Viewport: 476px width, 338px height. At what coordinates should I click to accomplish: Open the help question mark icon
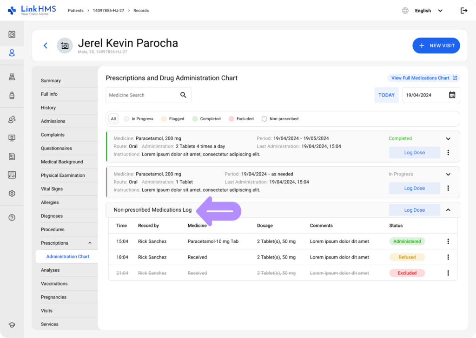pyautogui.click(x=12, y=217)
